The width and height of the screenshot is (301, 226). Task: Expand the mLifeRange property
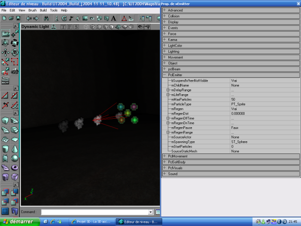coord(168,95)
